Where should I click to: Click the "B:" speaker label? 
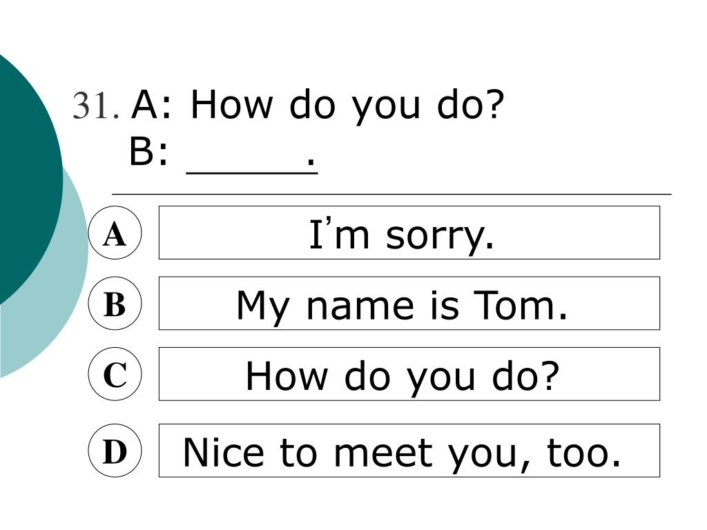(149, 151)
